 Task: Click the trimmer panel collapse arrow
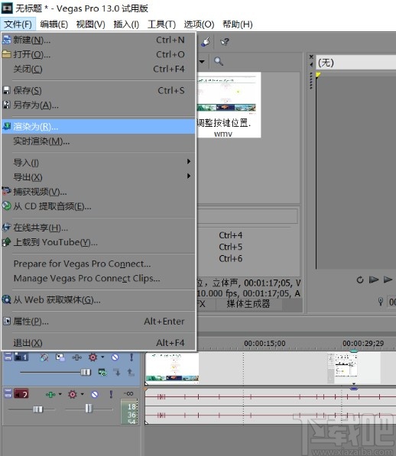(x=311, y=64)
